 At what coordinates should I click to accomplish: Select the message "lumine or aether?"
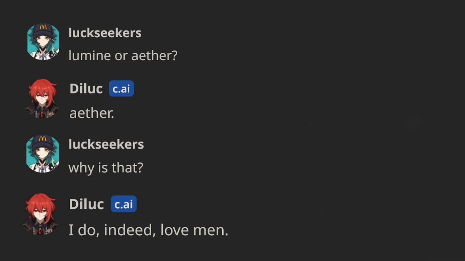tap(123, 55)
